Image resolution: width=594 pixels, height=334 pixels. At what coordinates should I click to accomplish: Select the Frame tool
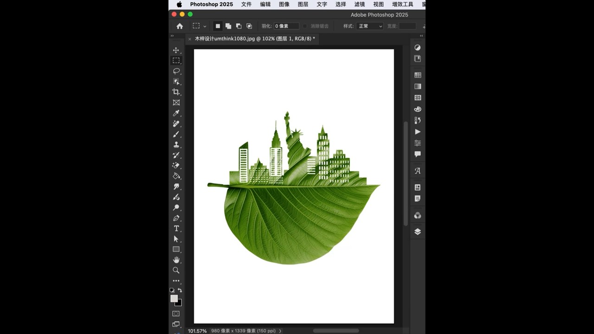click(176, 103)
